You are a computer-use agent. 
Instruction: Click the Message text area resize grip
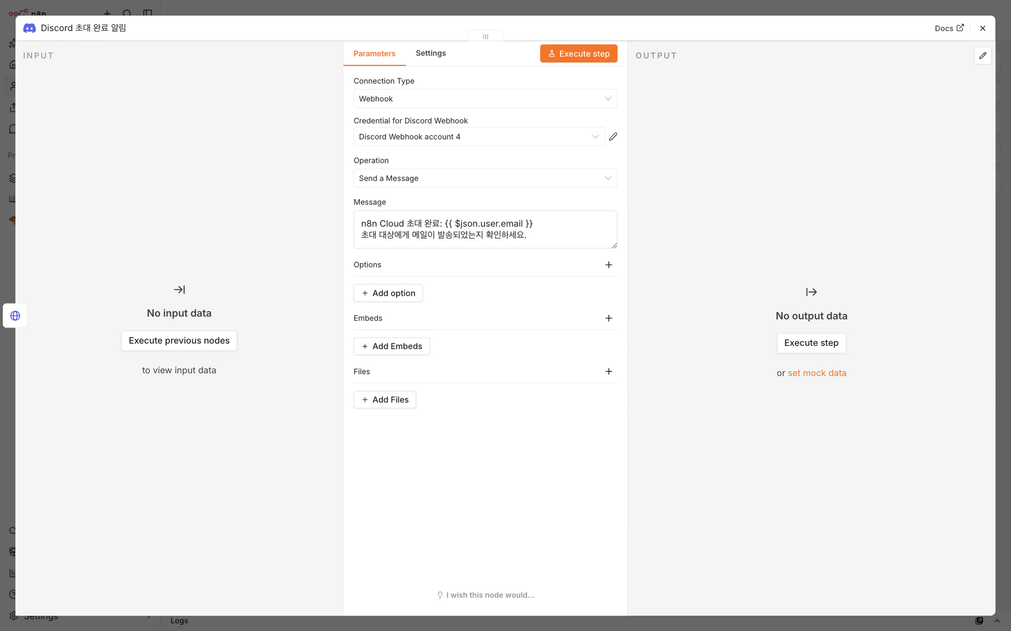pyautogui.click(x=614, y=245)
